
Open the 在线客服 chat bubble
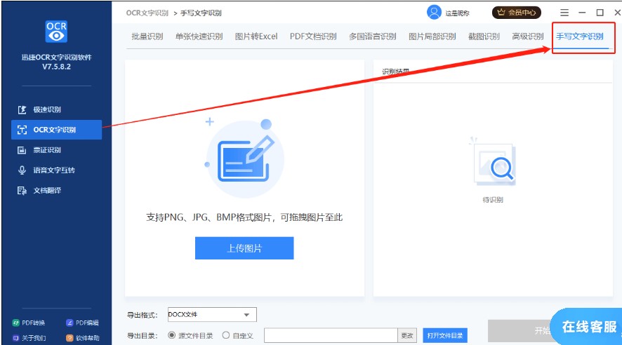[587, 327]
